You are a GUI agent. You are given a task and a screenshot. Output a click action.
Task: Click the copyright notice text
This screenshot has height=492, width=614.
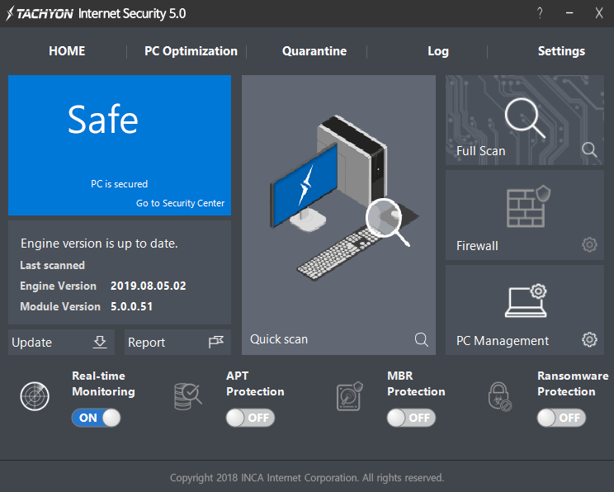(x=307, y=477)
